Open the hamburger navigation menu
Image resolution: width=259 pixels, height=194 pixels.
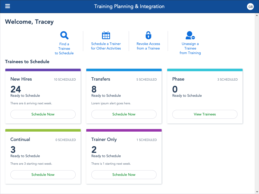(8, 6)
